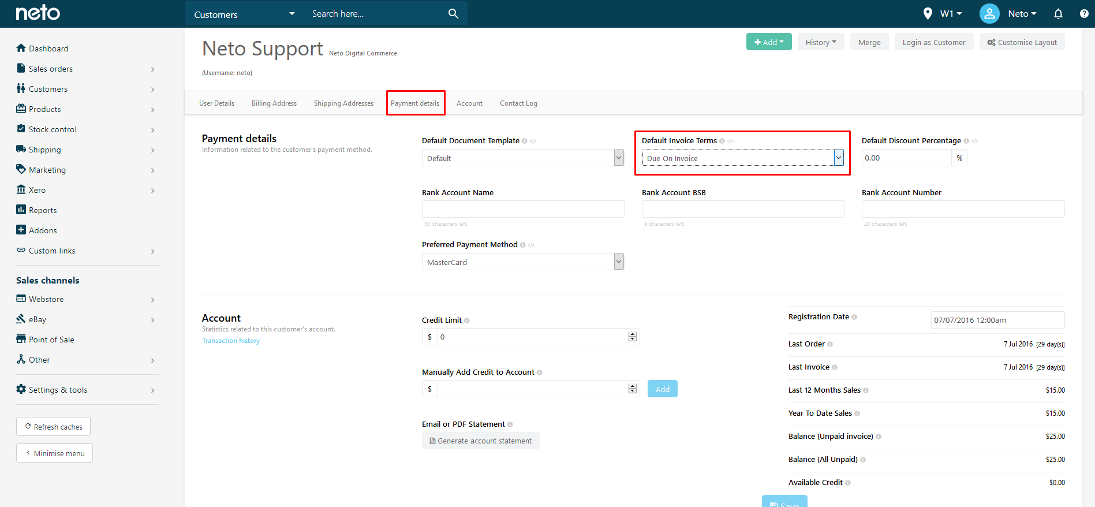Screen dimensions: 1095x507
Task: Open the help question mark icon
Action: [1084, 13]
